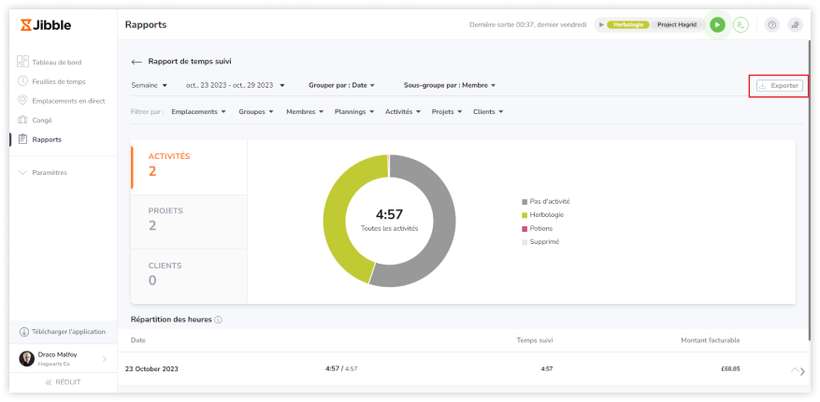
Task: Click pink Potions legend swatch
Action: coord(525,229)
